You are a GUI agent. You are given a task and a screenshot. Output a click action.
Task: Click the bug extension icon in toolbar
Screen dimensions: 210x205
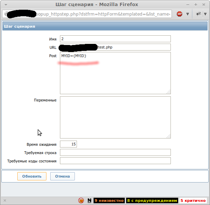click(x=198, y=14)
